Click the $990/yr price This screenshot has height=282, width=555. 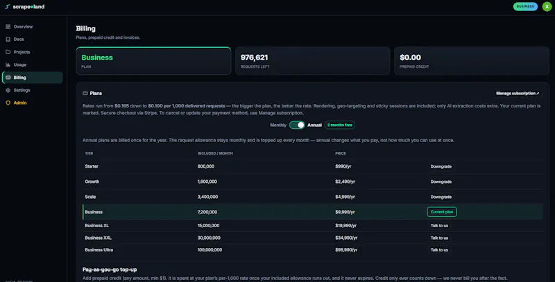coord(343,166)
